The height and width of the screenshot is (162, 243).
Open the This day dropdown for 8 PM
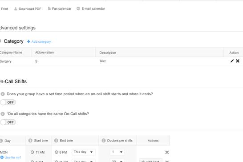pos(84,152)
